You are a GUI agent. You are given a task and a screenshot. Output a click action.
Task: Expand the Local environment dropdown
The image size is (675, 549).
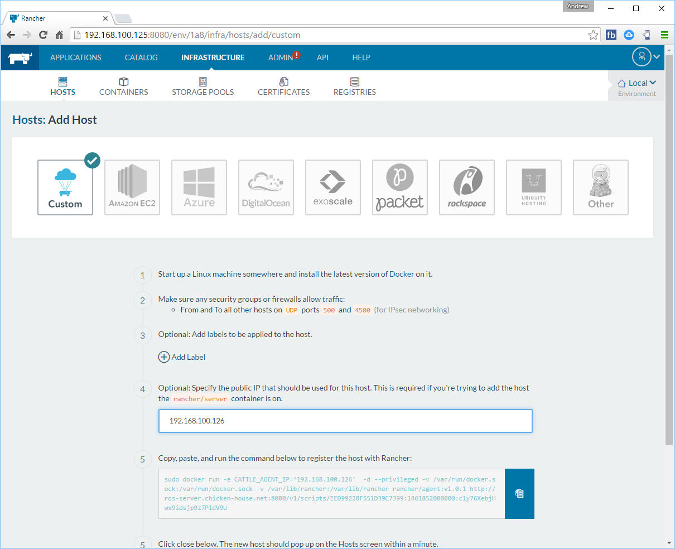pyautogui.click(x=637, y=83)
